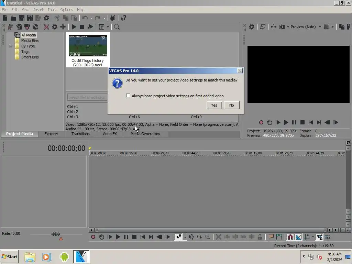
Task: Open the File menu
Action: [x=4, y=10]
